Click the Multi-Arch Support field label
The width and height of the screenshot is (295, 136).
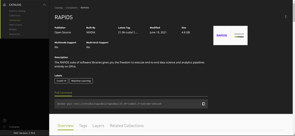click(97, 43)
